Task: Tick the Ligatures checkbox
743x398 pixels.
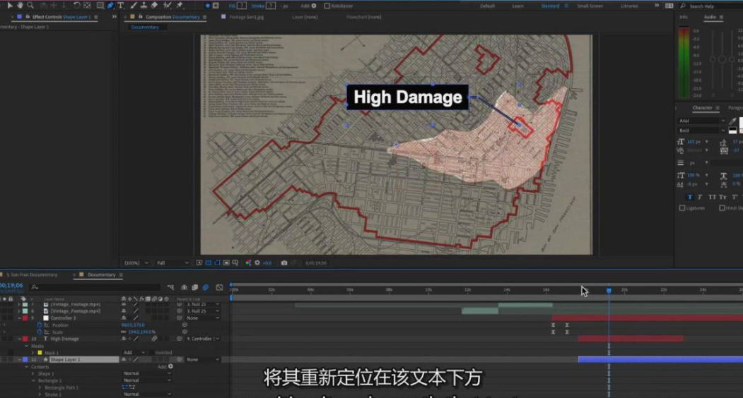Action: tap(682, 208)
